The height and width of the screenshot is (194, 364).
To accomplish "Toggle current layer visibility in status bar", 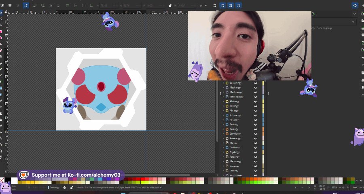I will click(65, 188).
